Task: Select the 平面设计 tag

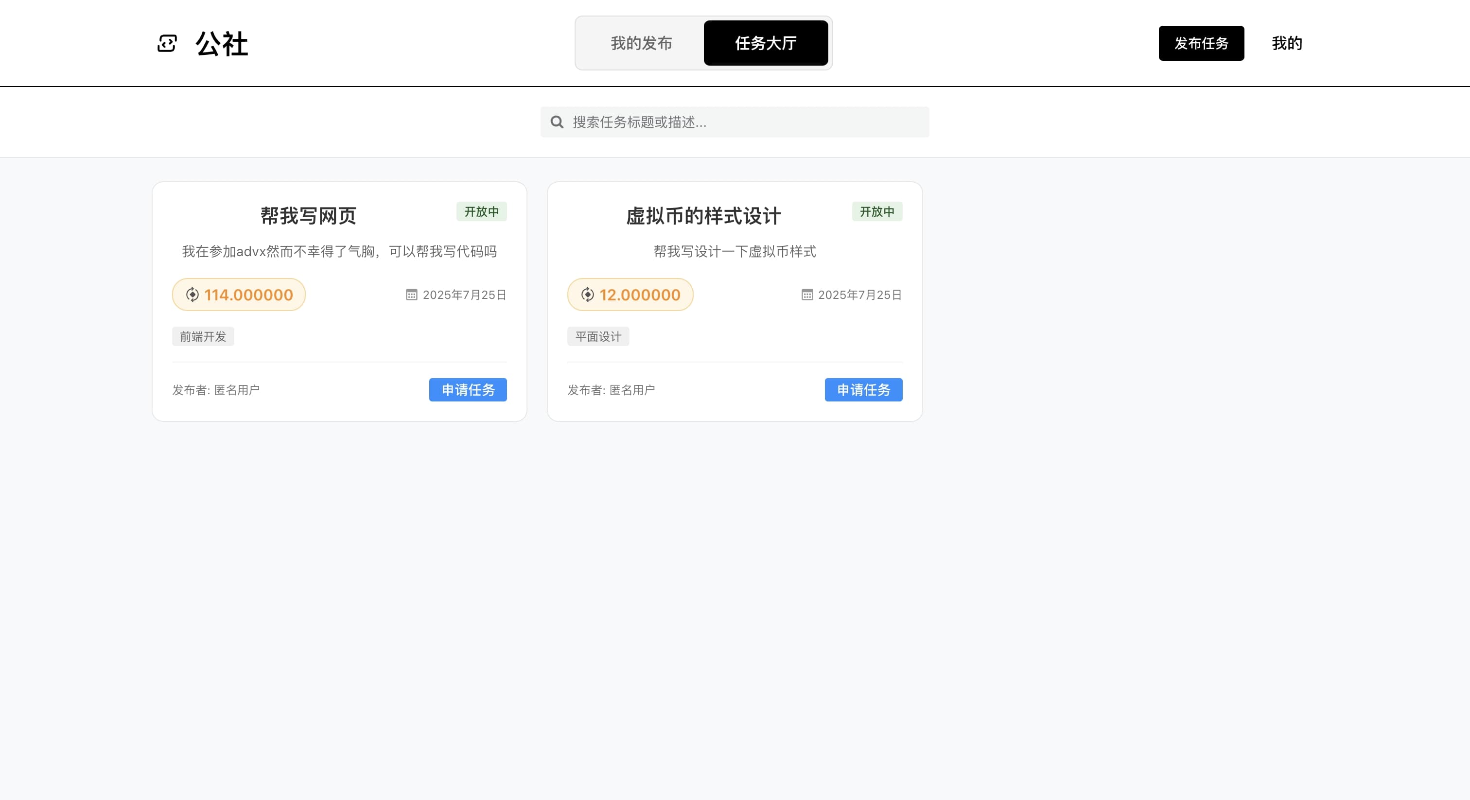Action: (x=598, y=337)
